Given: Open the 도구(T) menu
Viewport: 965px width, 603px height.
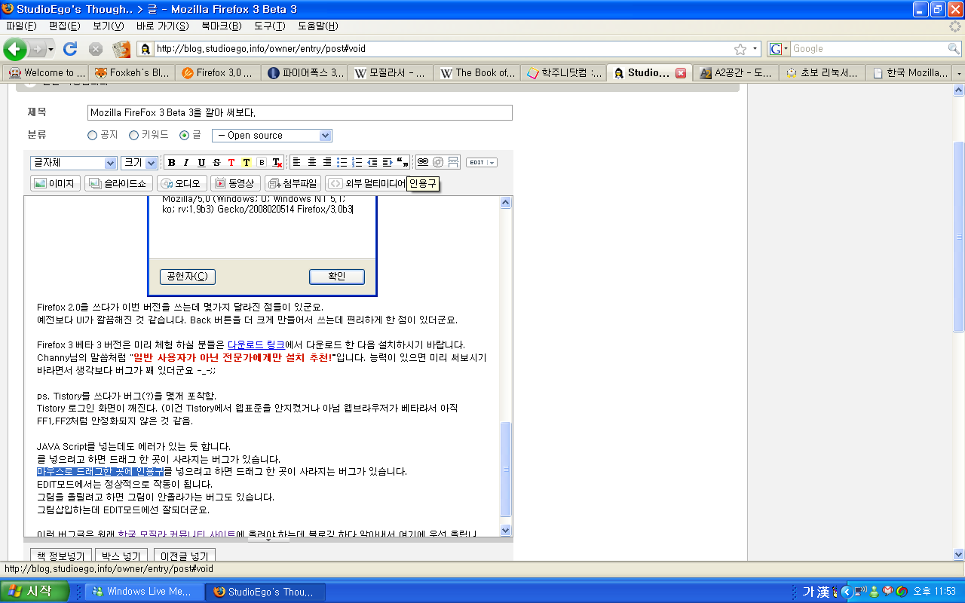Looking at the screenshot, I should click(269, 26).
